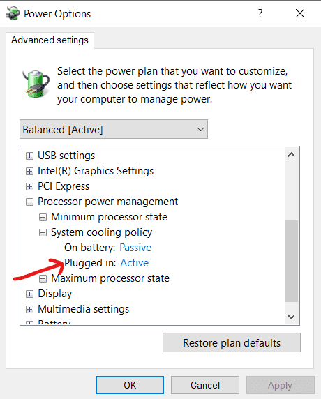321x399 pixels.
Task: Expand the USB settings node
Action: 29,156
